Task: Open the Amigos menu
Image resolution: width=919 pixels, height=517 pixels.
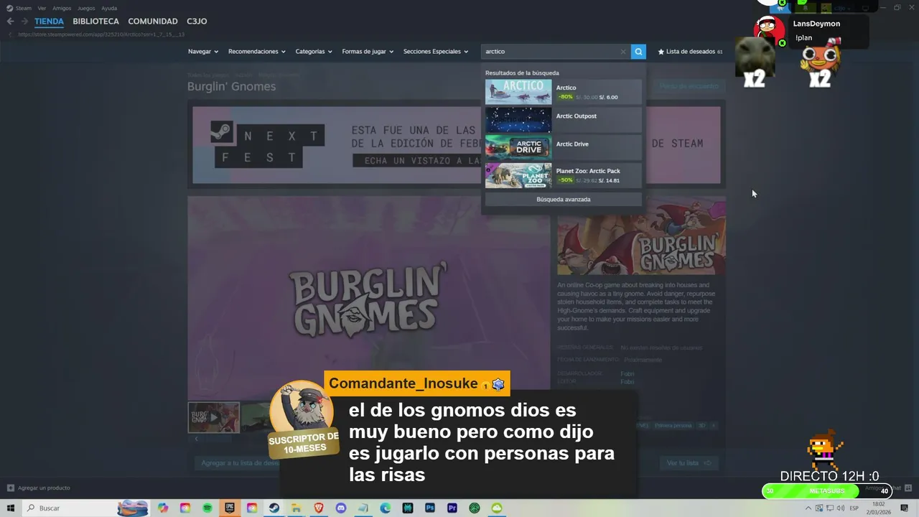Action: (62, 8)
